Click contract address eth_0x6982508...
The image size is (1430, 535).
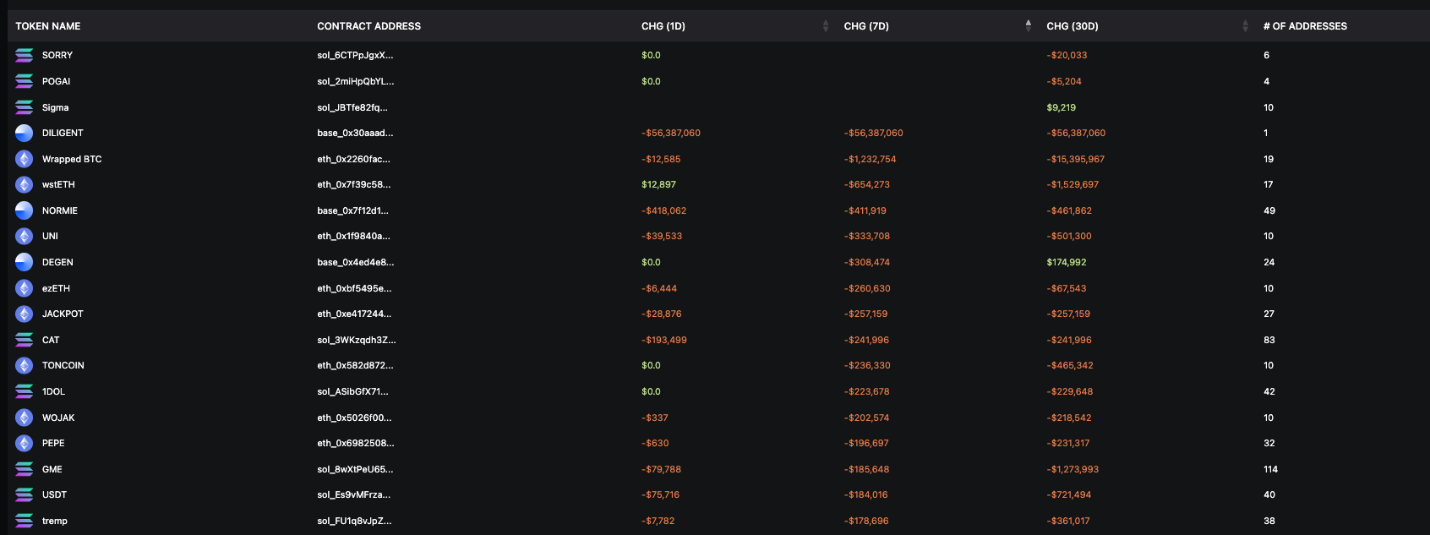(x=355, y=443)
